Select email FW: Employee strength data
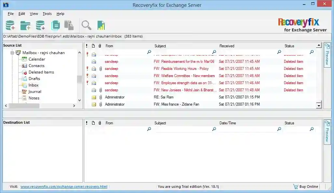The width and height of the screenshot is (334, 193). 200,83
